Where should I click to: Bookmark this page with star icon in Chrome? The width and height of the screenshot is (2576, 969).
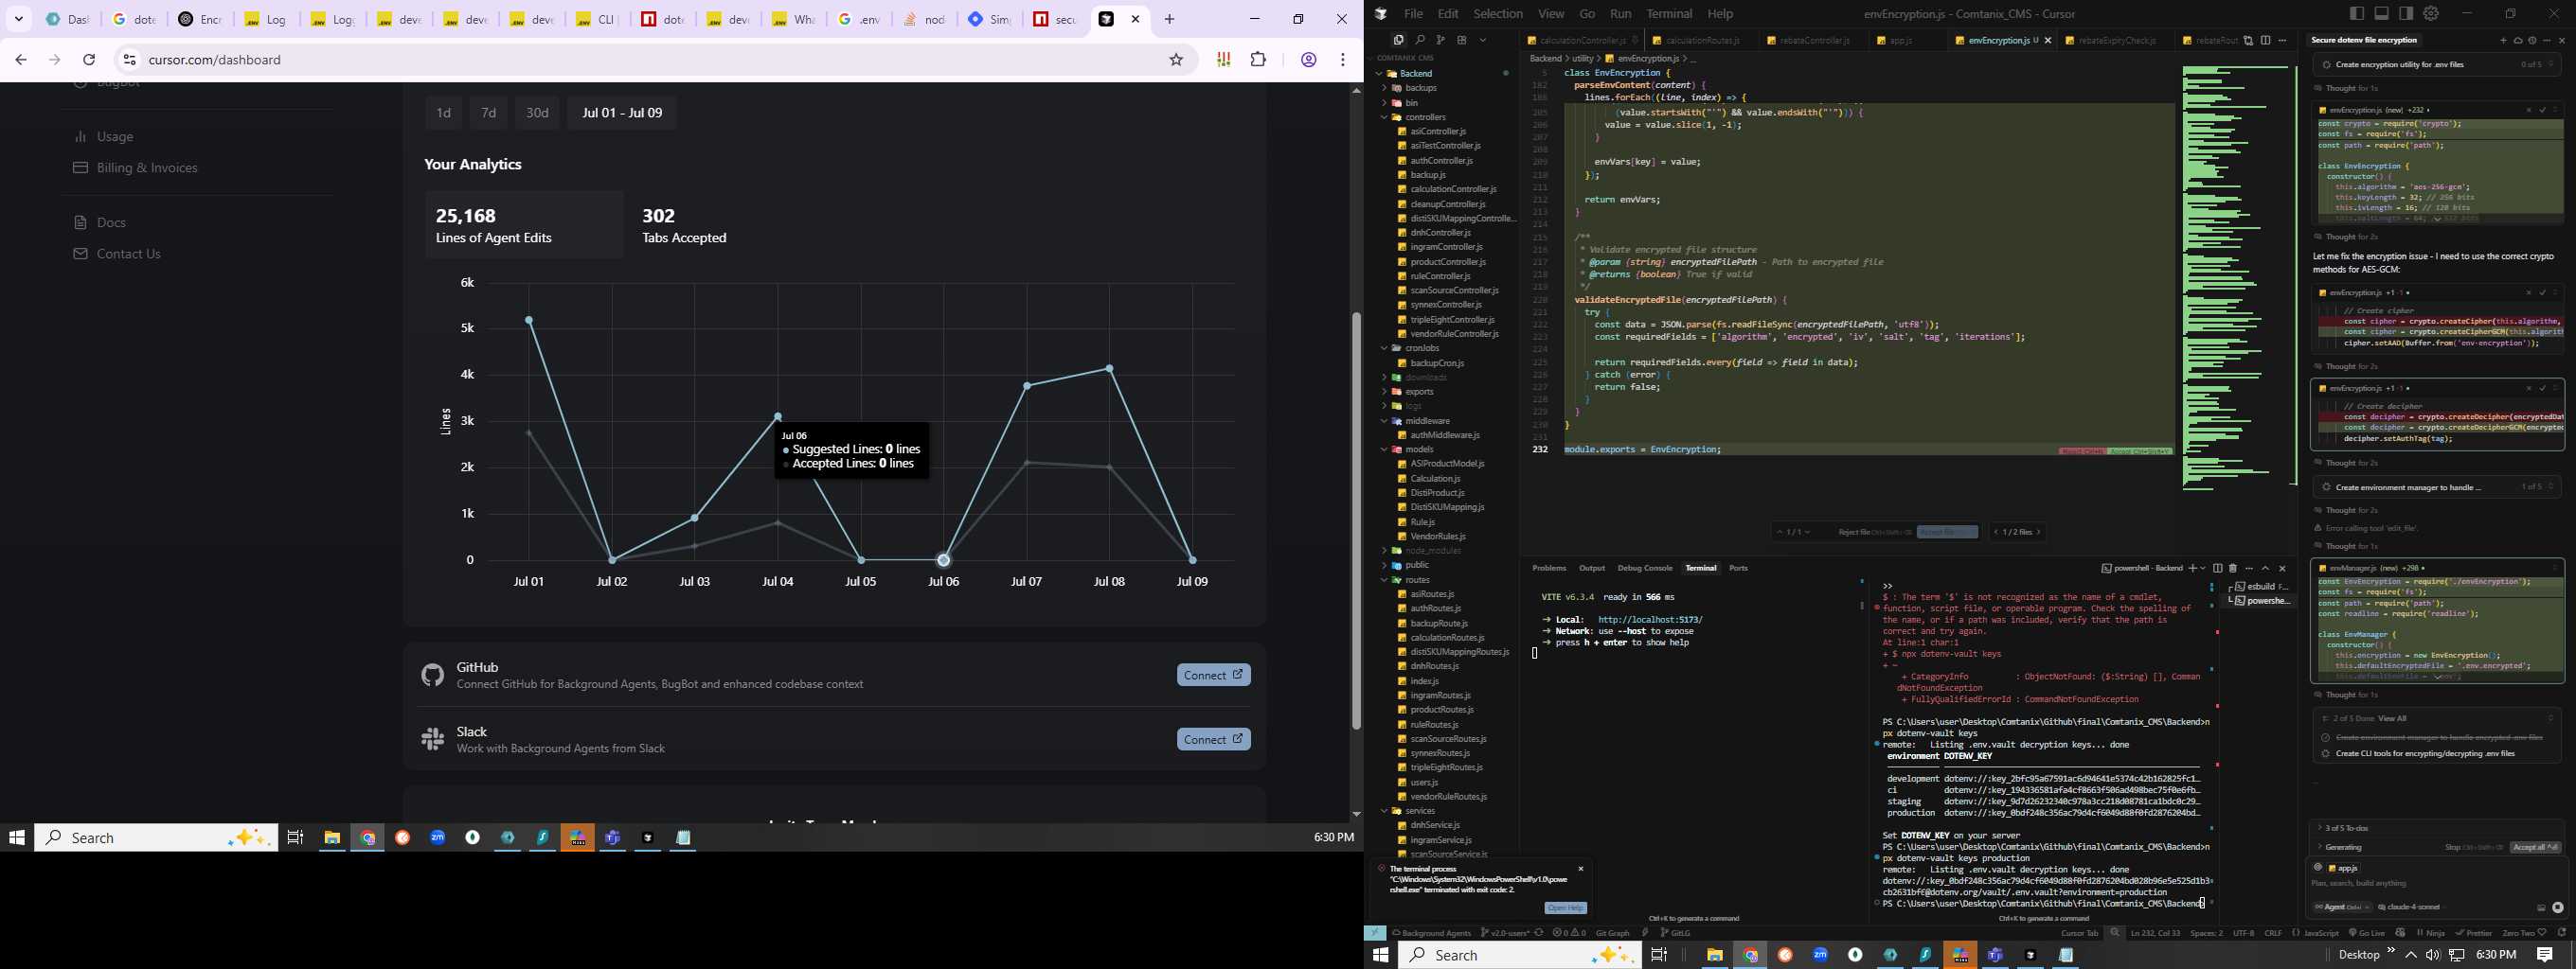(x=1176, y=60)
